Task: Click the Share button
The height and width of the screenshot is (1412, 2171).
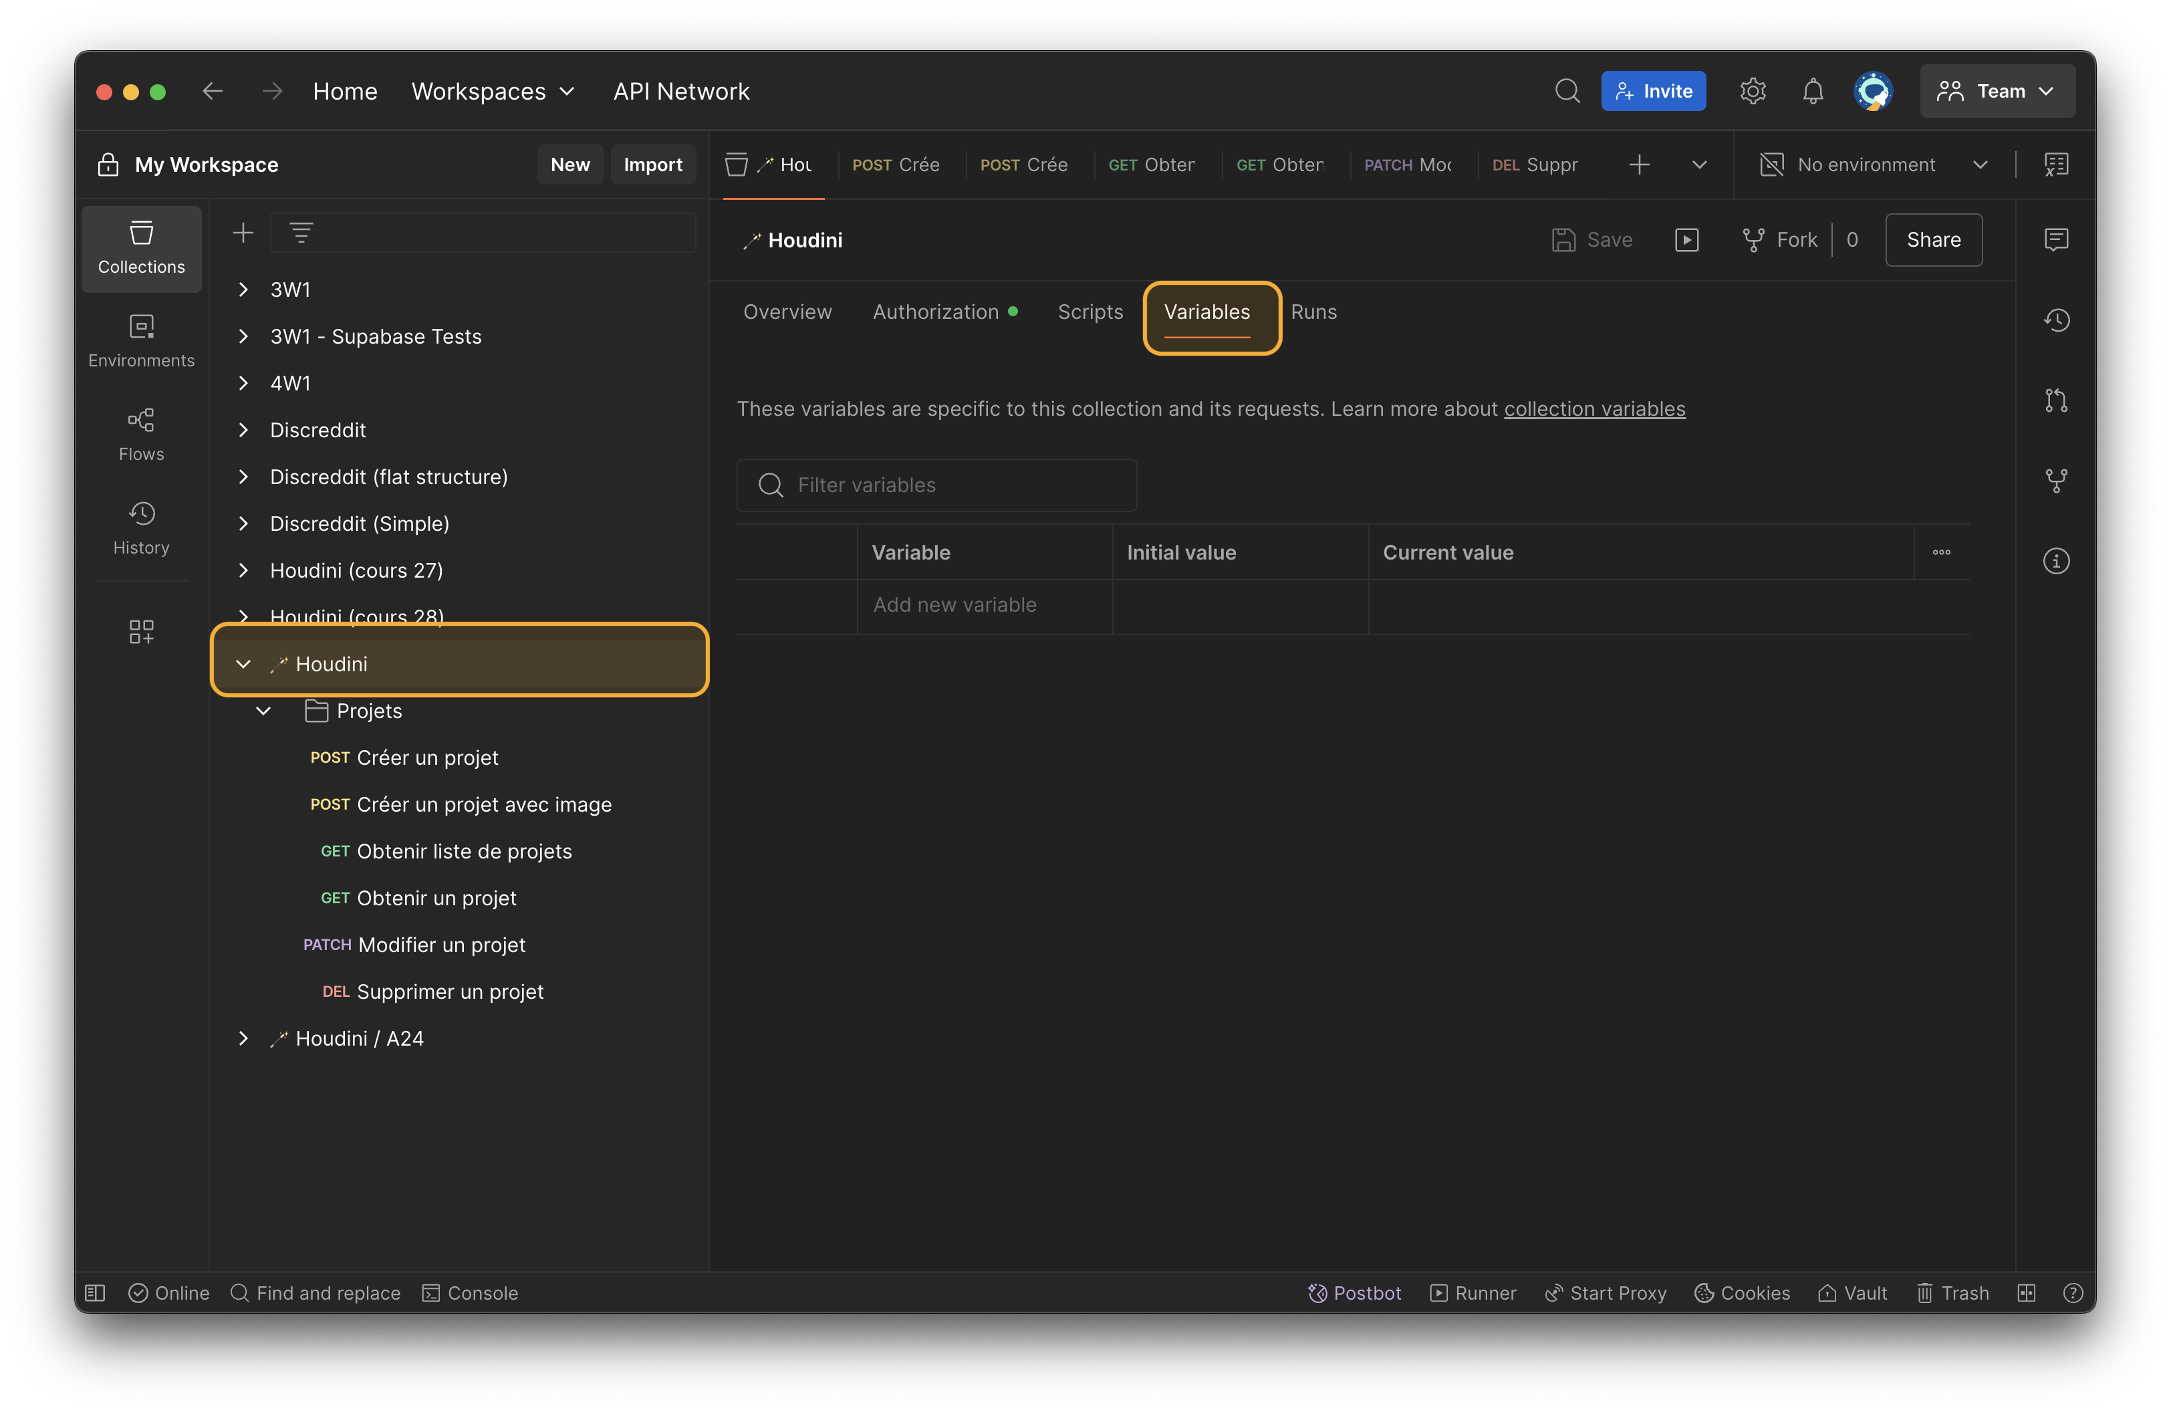Action: pos(1933,240)
